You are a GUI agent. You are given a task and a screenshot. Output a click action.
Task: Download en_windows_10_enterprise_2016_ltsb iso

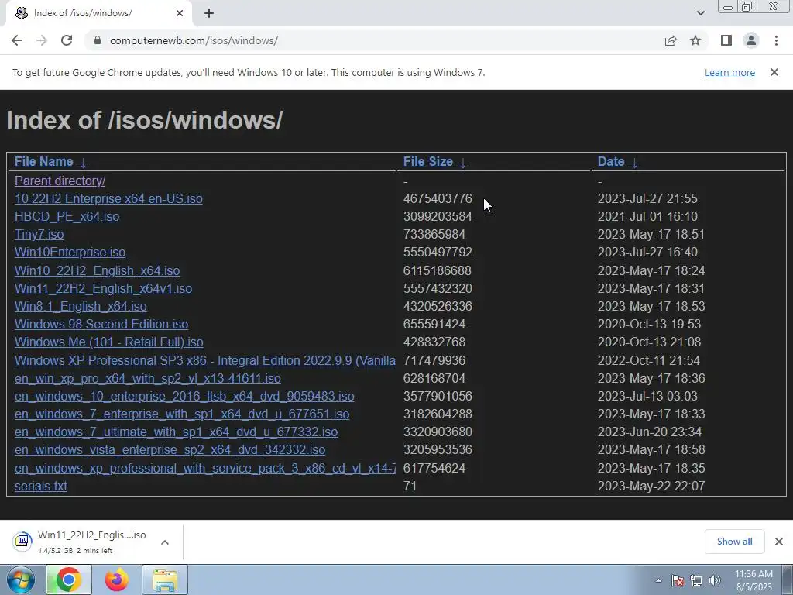184,396
